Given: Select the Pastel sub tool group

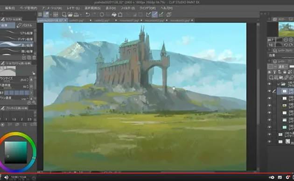Looking at the screenshot, I should pyautogui.click(x=25, y=25).
